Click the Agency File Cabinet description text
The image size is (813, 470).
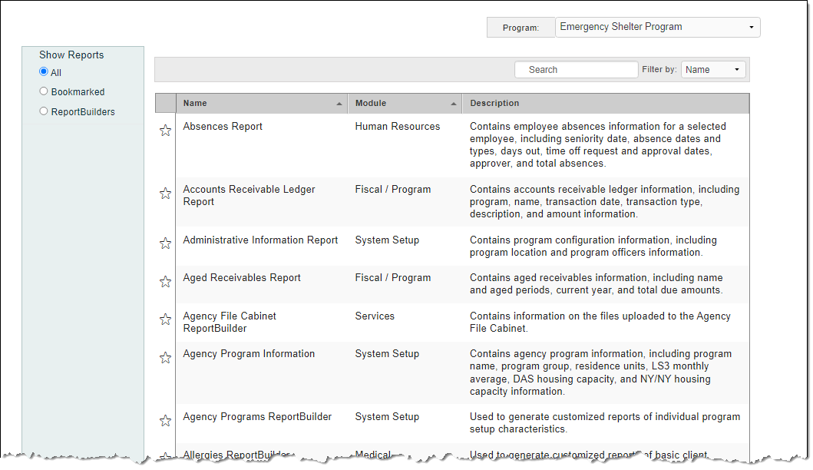(x=600, y=322)
